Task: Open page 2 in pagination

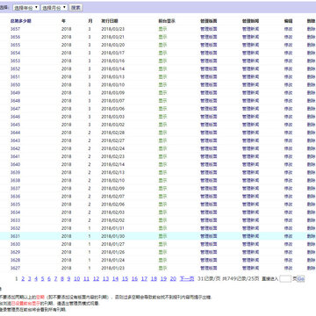Action: tap(23, 279)
